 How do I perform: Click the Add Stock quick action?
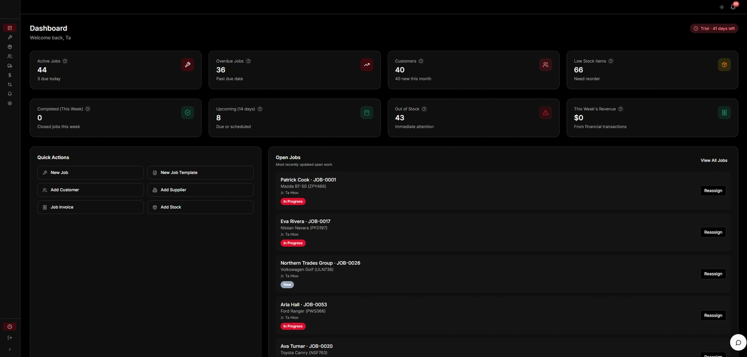click(200, 207)
